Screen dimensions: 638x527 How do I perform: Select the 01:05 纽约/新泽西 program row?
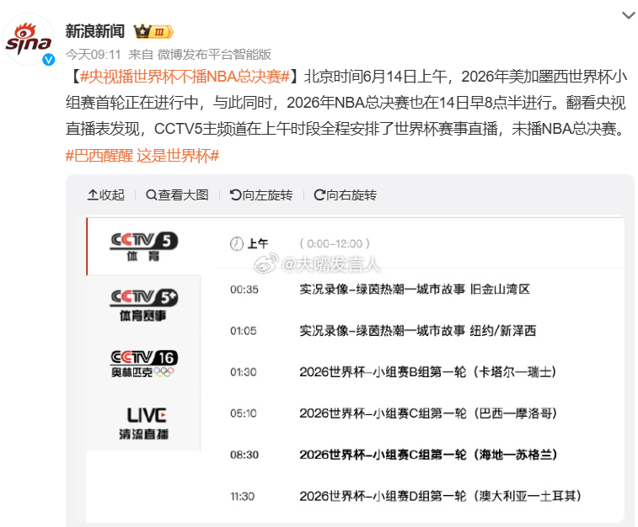pos(421,331)
